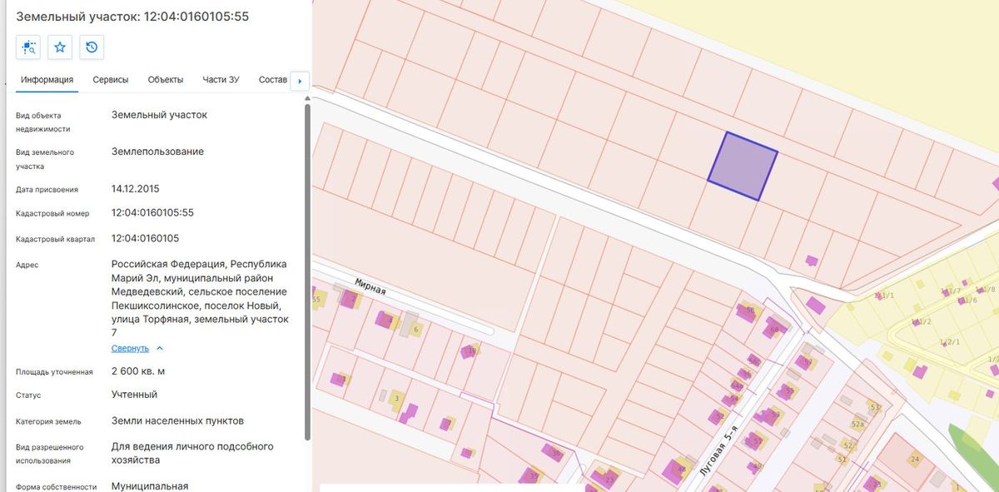Open the Части ЗУ tab
999x492 pixels.
[x=221, y=80]
